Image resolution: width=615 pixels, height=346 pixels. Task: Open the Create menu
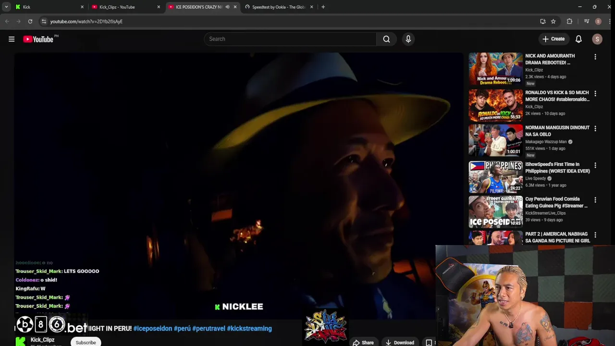point(553,39)
